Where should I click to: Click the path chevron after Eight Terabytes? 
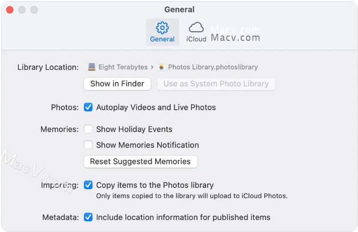152,67
